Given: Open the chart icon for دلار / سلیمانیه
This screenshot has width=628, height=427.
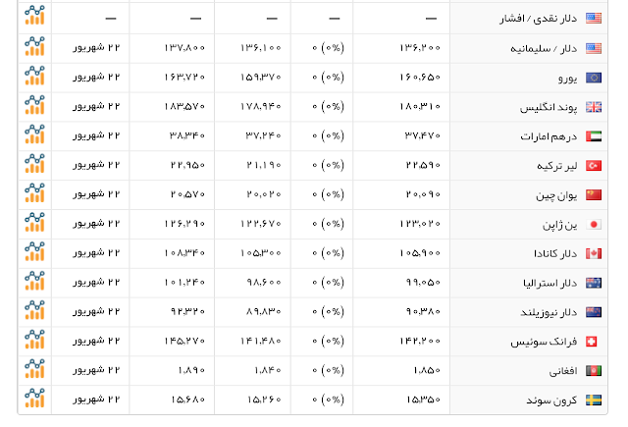Looking at the screenshot, I should point(34,46).
